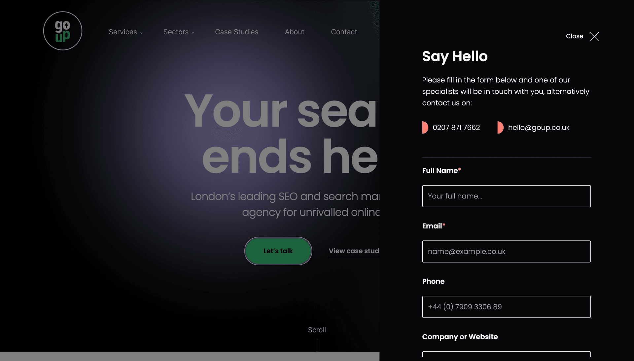
Task: Navigate to the About menu item
Action: pos(294,32)
